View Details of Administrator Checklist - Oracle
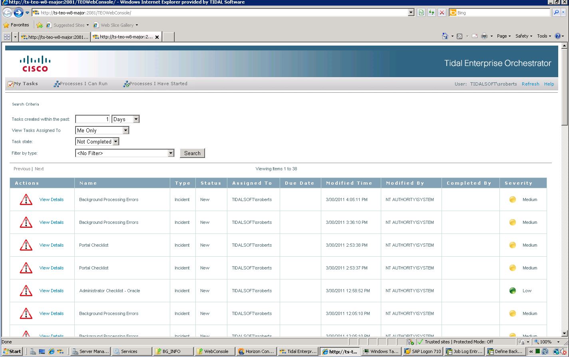 (52, 291)
